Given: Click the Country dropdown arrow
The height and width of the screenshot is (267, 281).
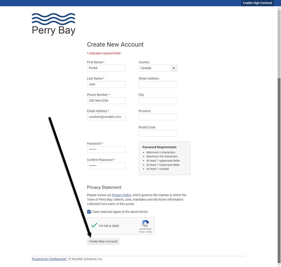Looking at the screenshot, I should [x=174, y=68].
